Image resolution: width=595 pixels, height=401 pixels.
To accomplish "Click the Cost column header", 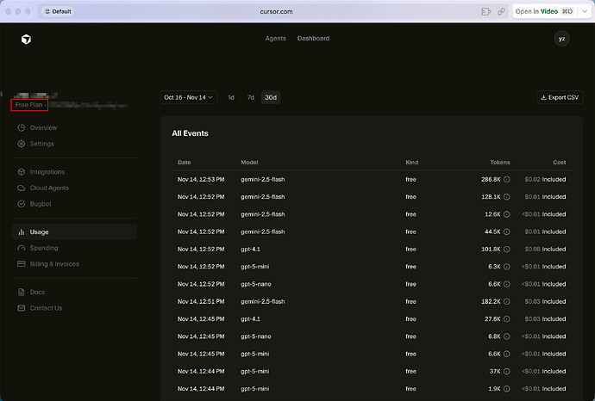I will click(x=560, y=162).
